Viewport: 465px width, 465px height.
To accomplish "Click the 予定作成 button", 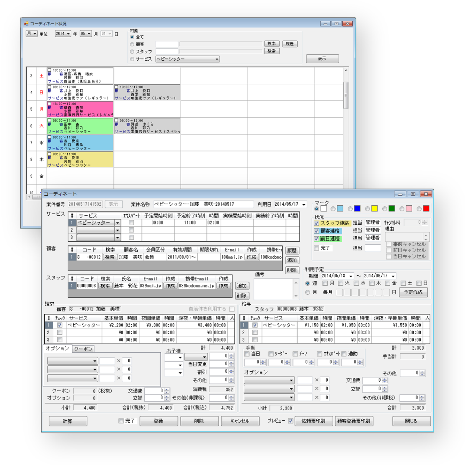I will point(413,292).
